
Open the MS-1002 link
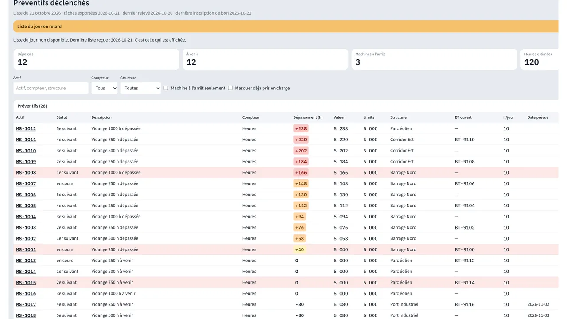pyautogui.click(x=26, y=238)
